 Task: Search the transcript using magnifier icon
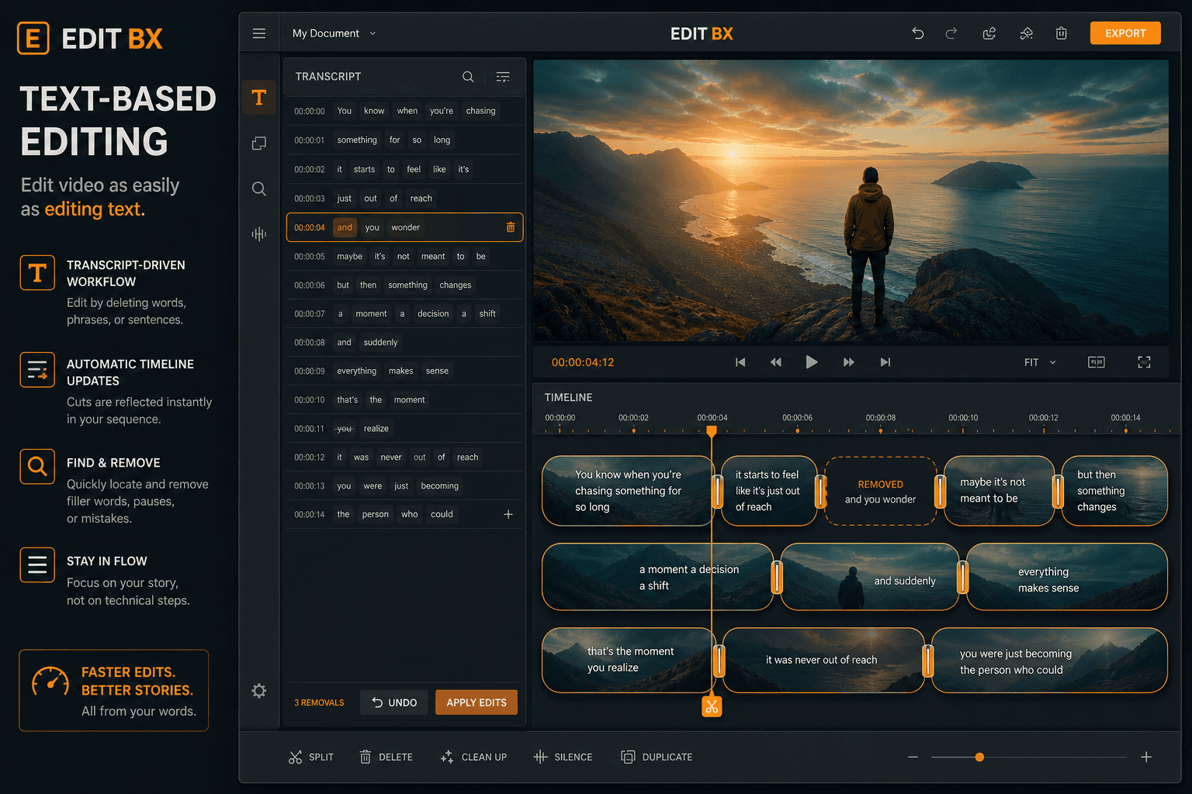[x=468, y=77]
